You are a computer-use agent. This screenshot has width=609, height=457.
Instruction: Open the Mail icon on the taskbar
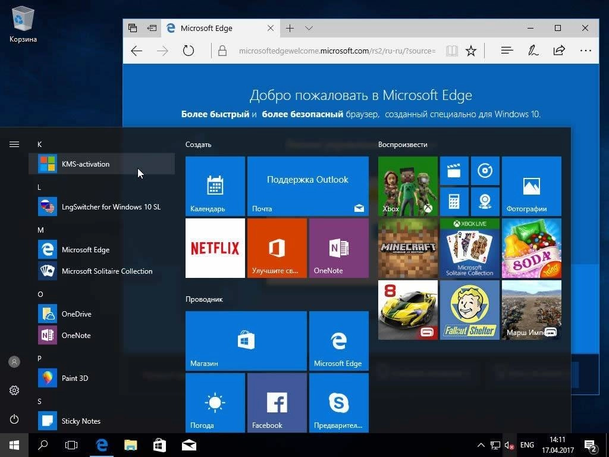[x=189, y=445]
